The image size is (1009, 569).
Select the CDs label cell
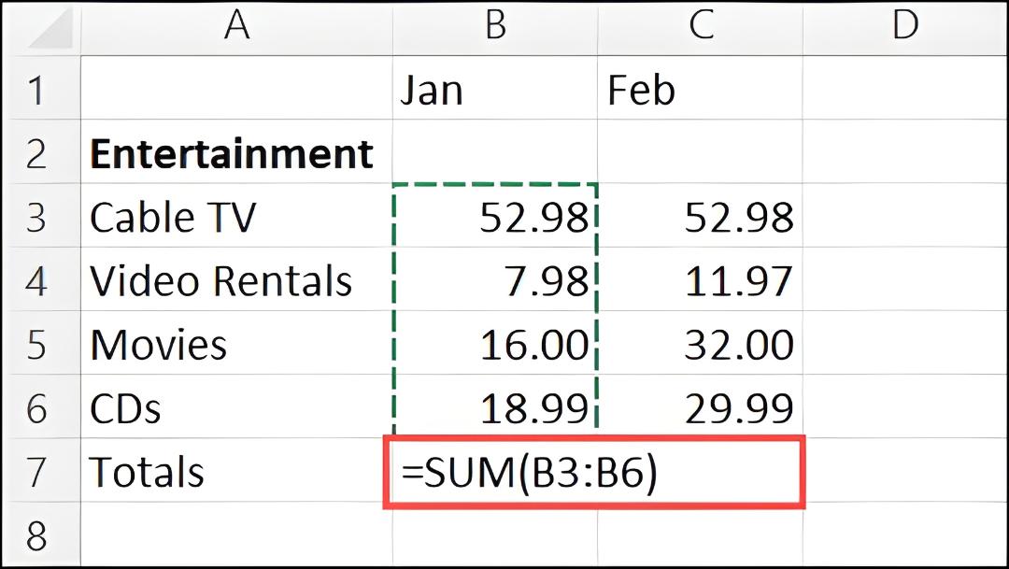click(x=236, y=406)
